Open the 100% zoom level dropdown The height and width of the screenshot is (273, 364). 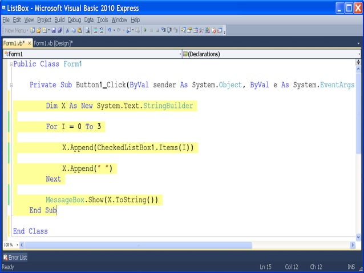15,245
